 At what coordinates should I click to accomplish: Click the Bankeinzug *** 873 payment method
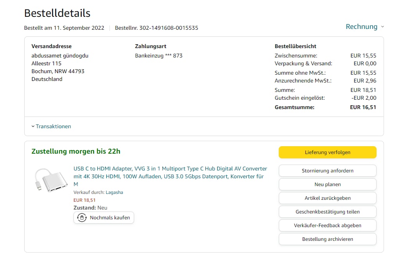[x=159, y=56]
